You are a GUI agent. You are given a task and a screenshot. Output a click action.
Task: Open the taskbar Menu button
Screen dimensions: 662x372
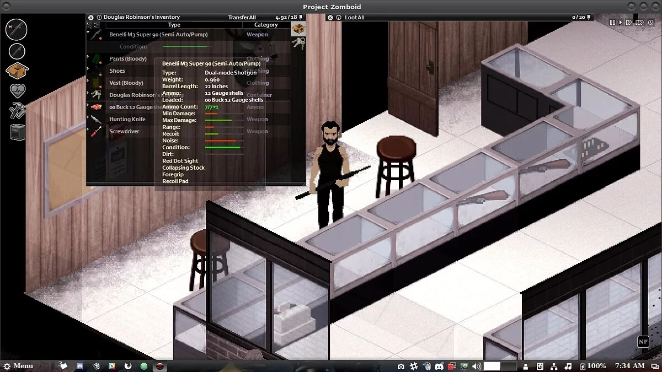(x=18, y=366)
